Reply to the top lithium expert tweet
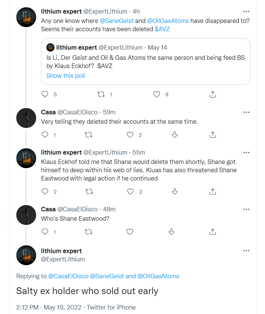Viewport: 265px width, 314px height. coord(45,94)
